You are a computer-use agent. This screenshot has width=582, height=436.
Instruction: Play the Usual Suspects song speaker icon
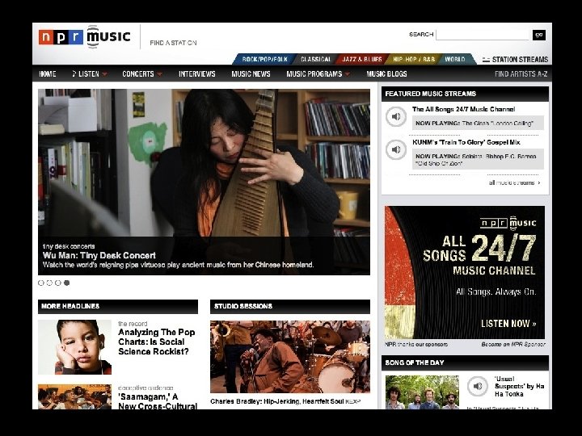pyautogui.click(x=478, y=386)
